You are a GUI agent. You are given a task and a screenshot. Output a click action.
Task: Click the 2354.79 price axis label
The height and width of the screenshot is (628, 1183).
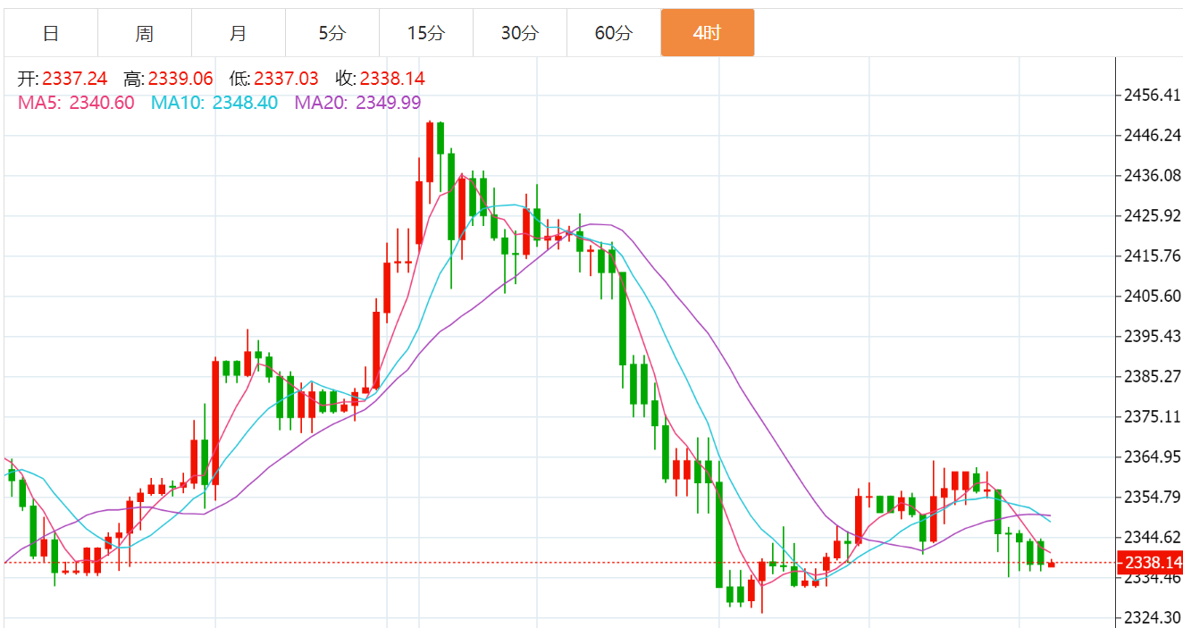pyautogui.click(x=1153, y=497)
